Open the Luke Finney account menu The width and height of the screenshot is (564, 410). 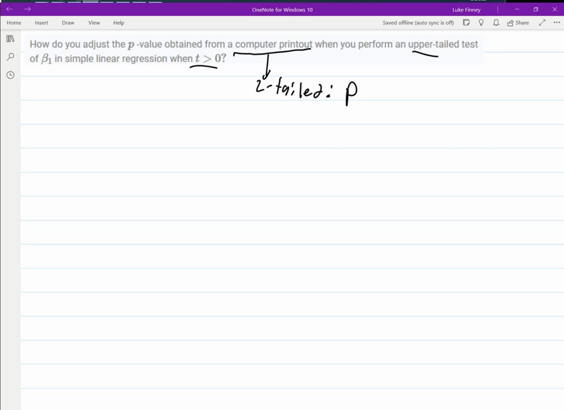466,9
